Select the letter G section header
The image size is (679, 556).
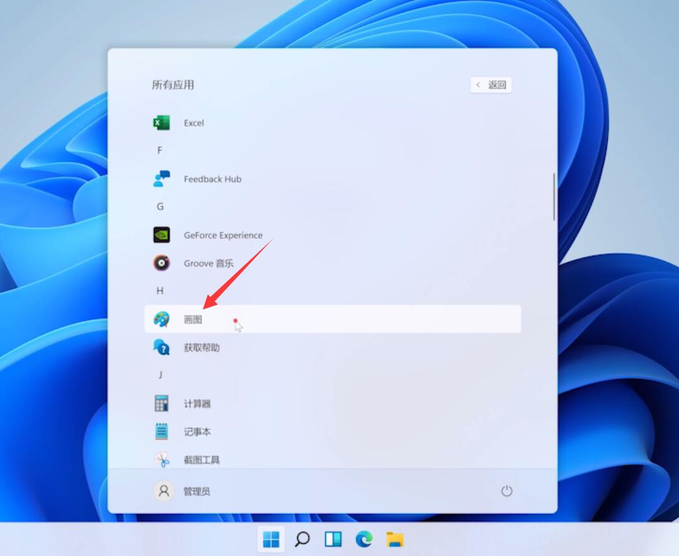point(160,207)
